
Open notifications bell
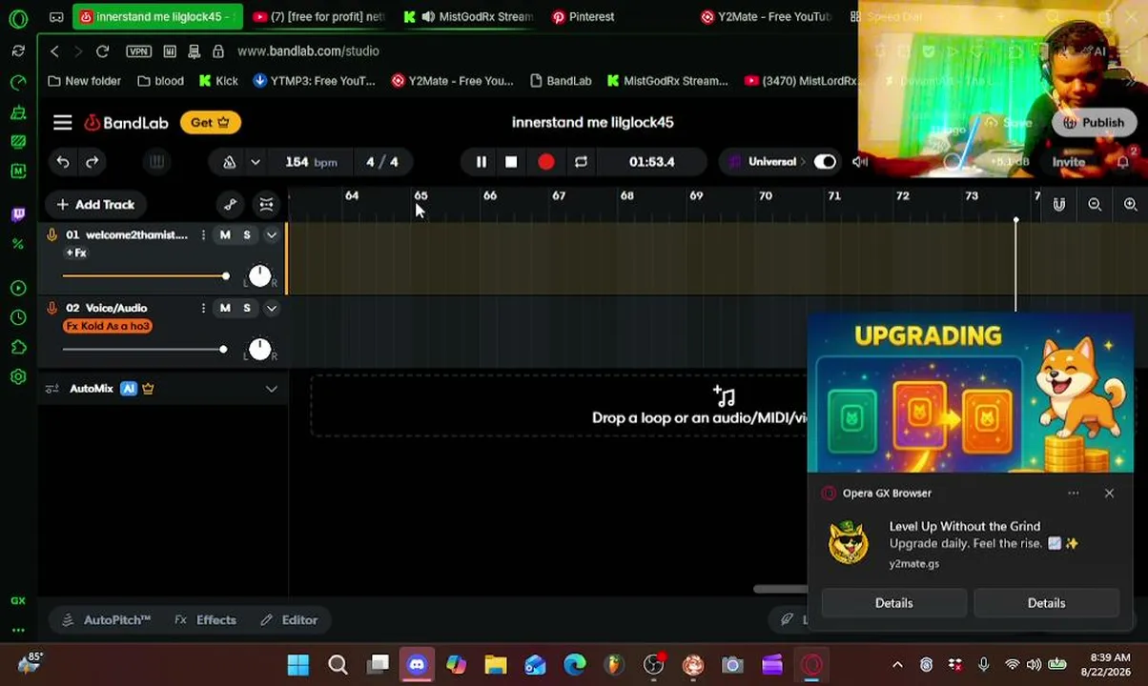click(1123, 162)
